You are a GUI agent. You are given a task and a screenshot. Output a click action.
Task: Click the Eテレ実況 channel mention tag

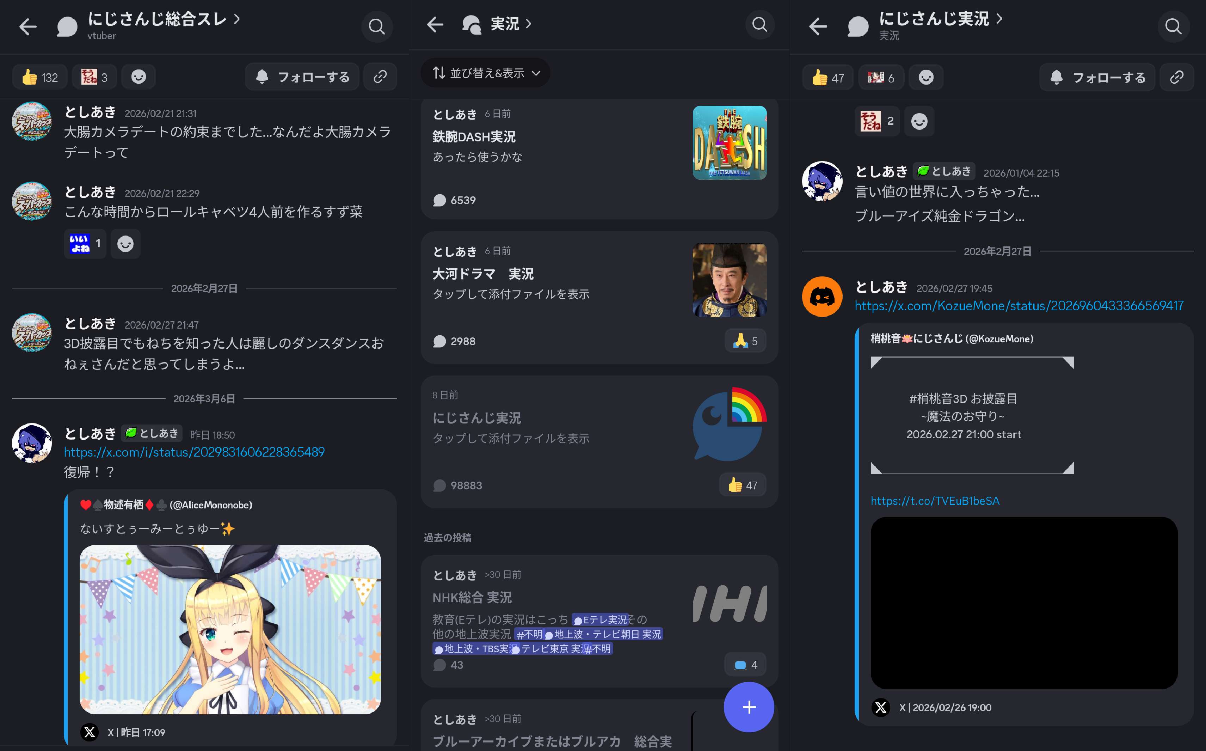(600, 620)
